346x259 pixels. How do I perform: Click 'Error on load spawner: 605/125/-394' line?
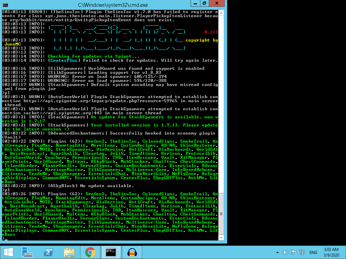119,77
